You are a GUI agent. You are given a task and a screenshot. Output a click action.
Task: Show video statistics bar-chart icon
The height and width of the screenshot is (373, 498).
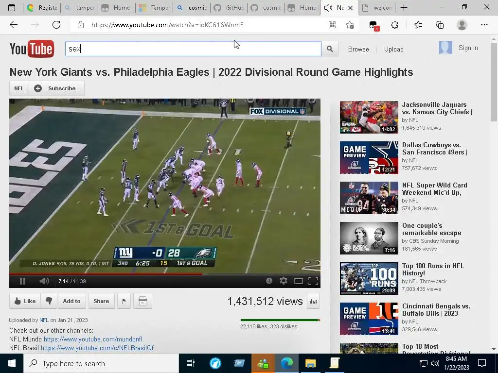coord(313,301)
